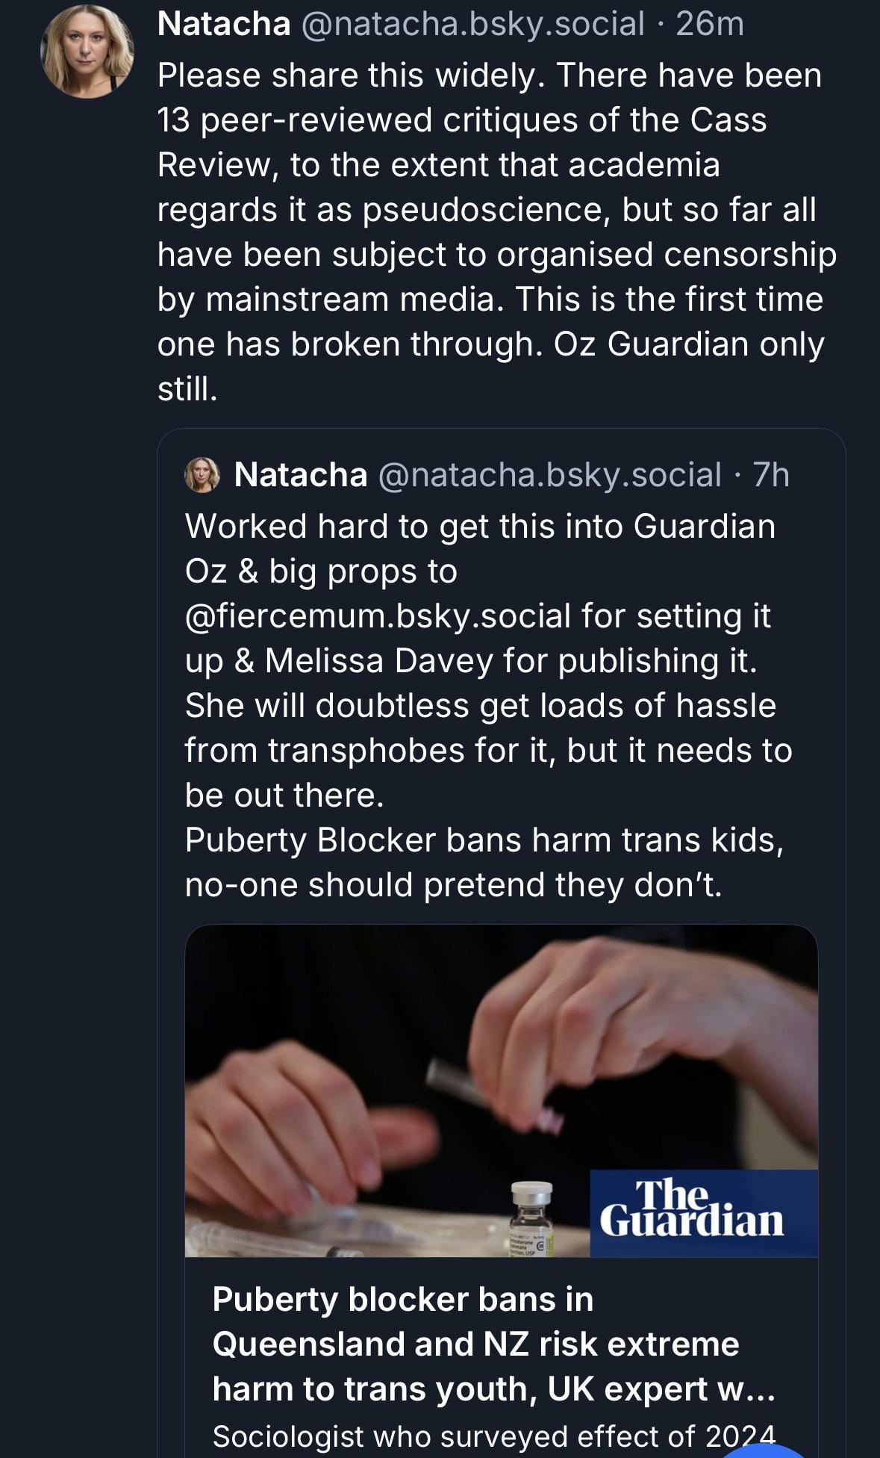Select the quoted post's @natacha.bsky.social handle

[550, 475]
